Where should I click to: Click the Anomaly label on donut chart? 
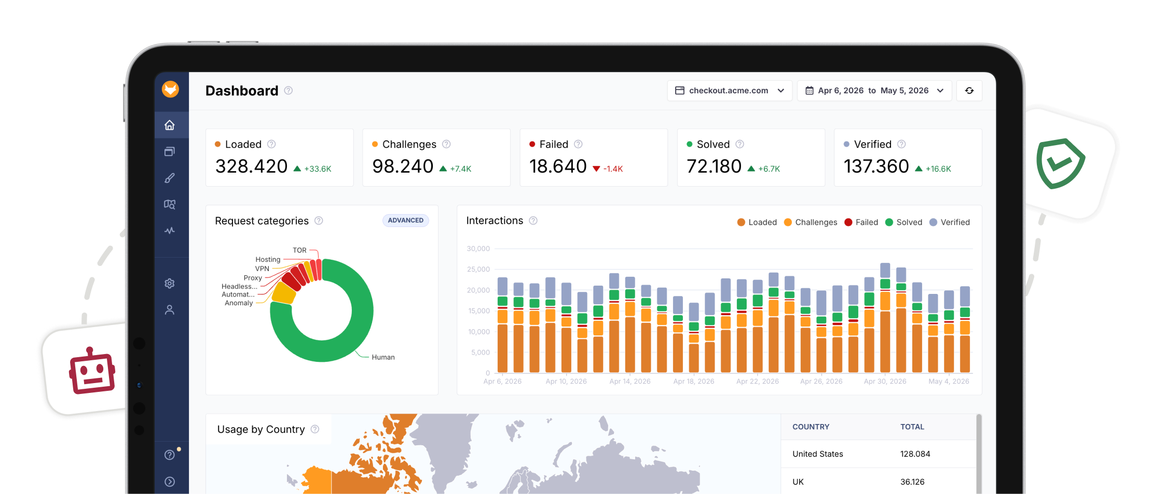click(x=239, y=303)
